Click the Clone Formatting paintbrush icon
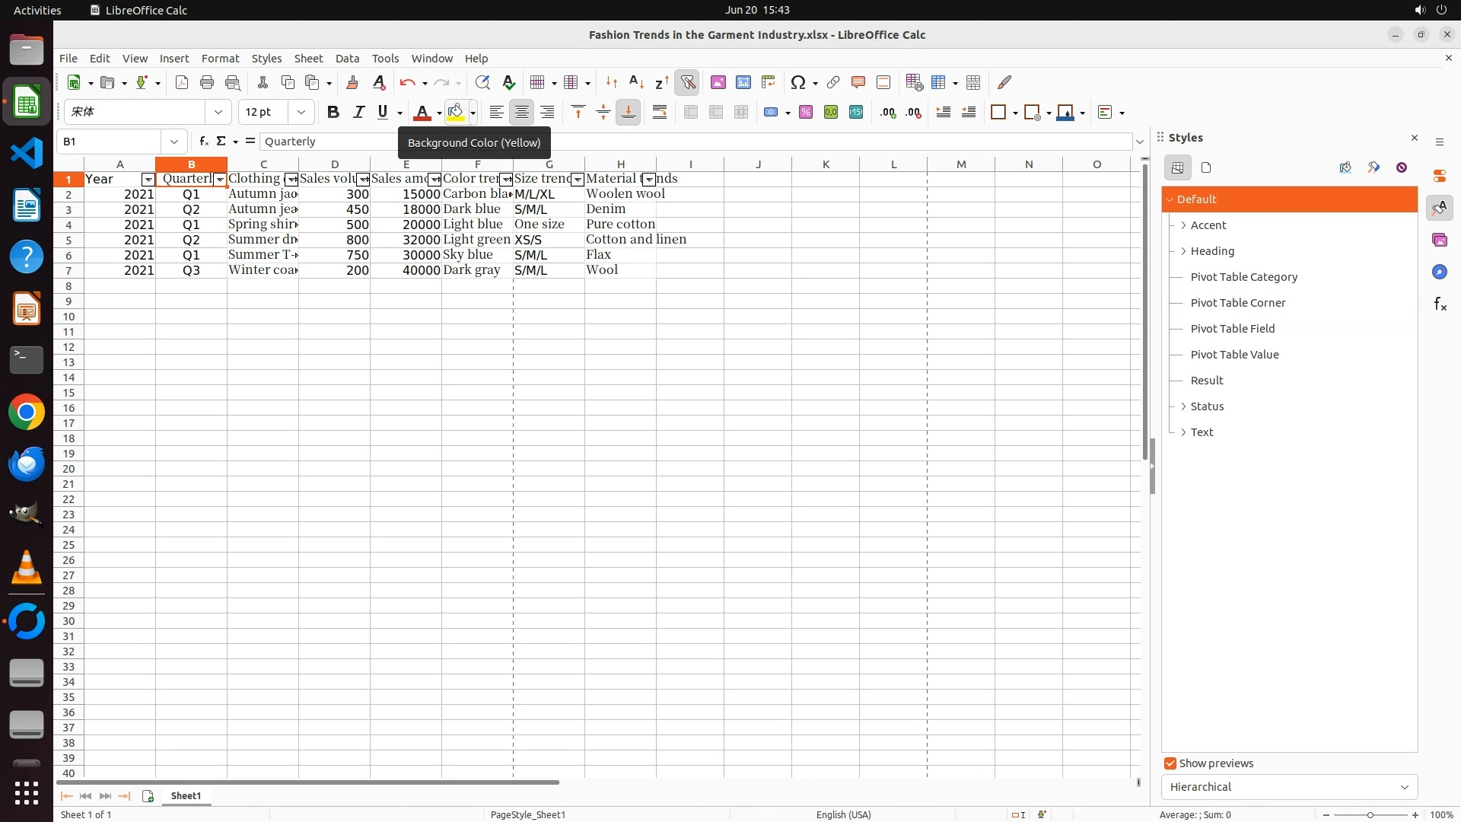 (x=352, y=82)
